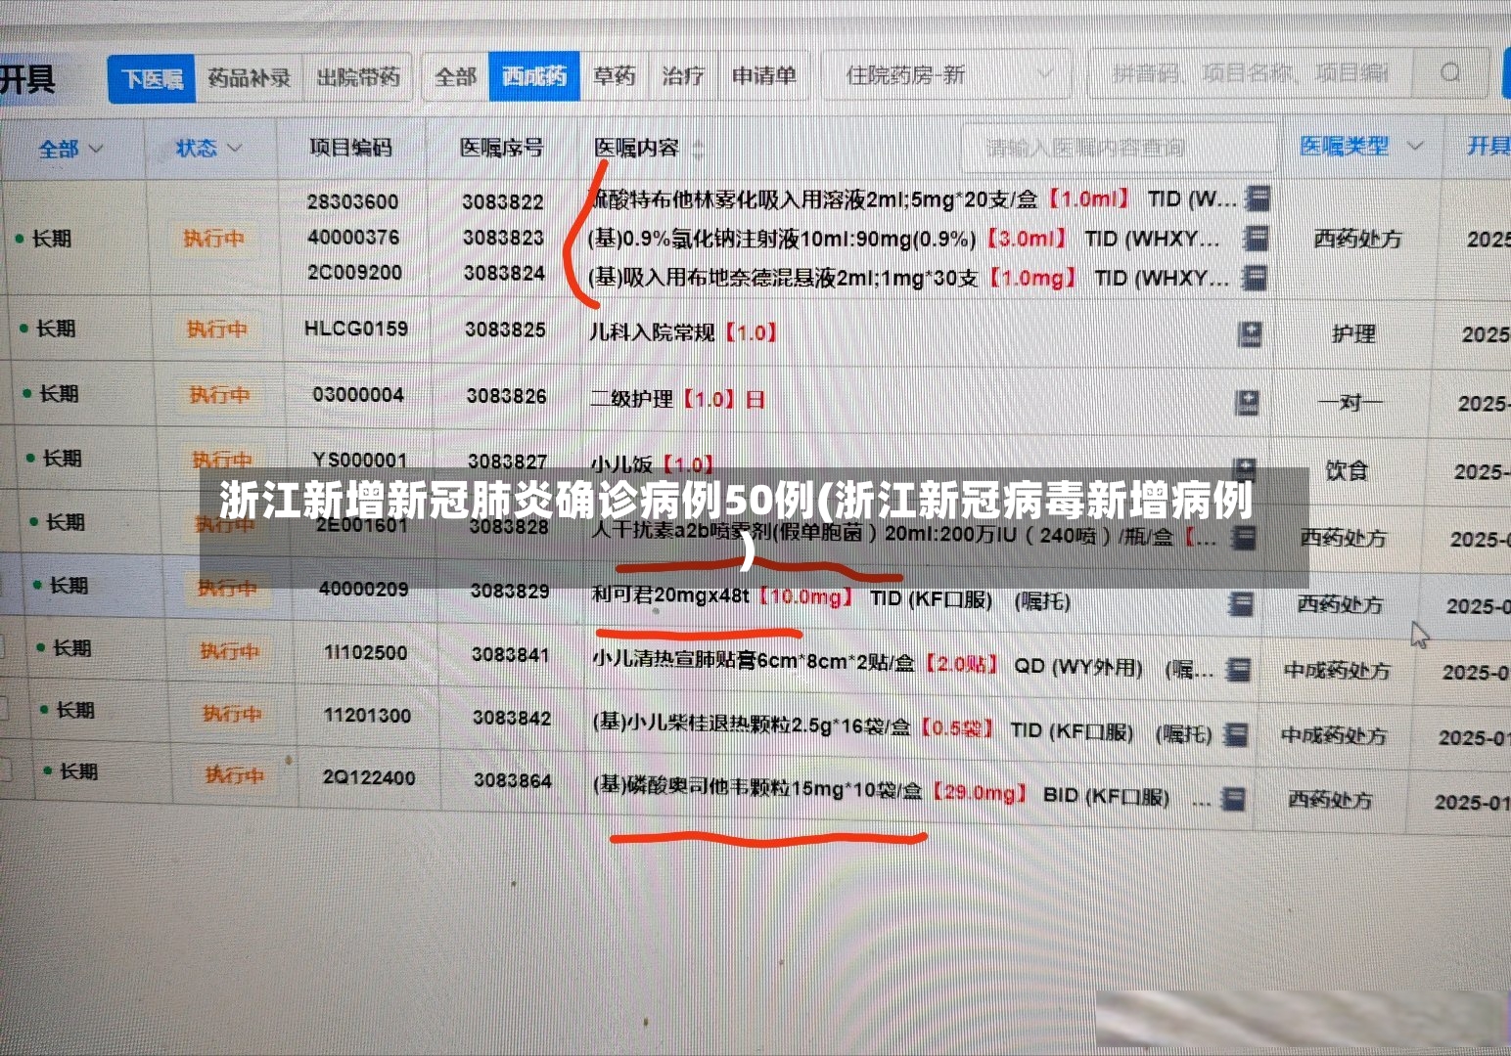
Task: Open note icon for 利可君20mgx48t row
Action: (x=1241, y=603)
